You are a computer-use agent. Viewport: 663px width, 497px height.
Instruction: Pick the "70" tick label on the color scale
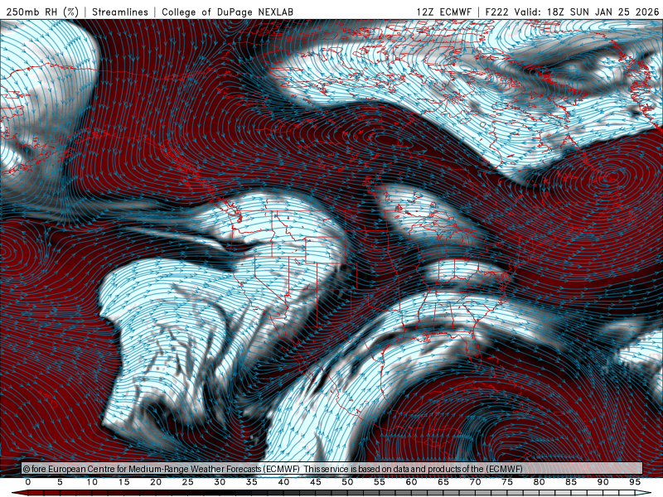click(x=475, y=482)
